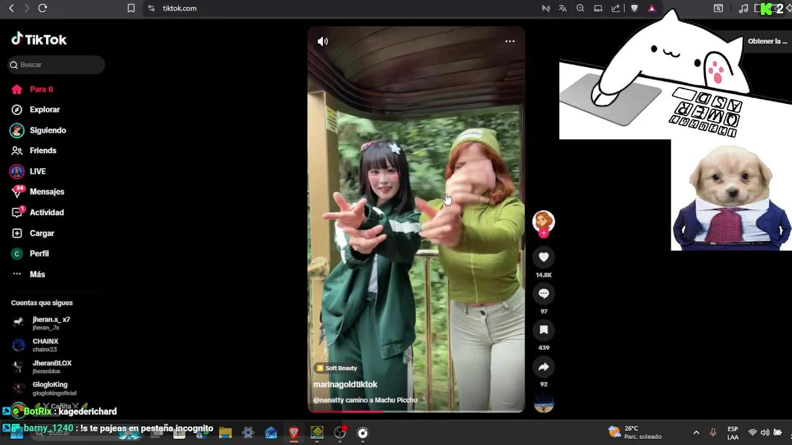Reload the page in browser
The height and width of the screenshot is (445, 792).
(43, 8)
